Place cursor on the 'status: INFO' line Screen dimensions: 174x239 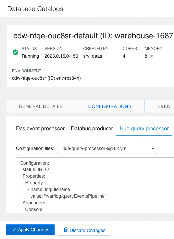[x=36, y=169]
